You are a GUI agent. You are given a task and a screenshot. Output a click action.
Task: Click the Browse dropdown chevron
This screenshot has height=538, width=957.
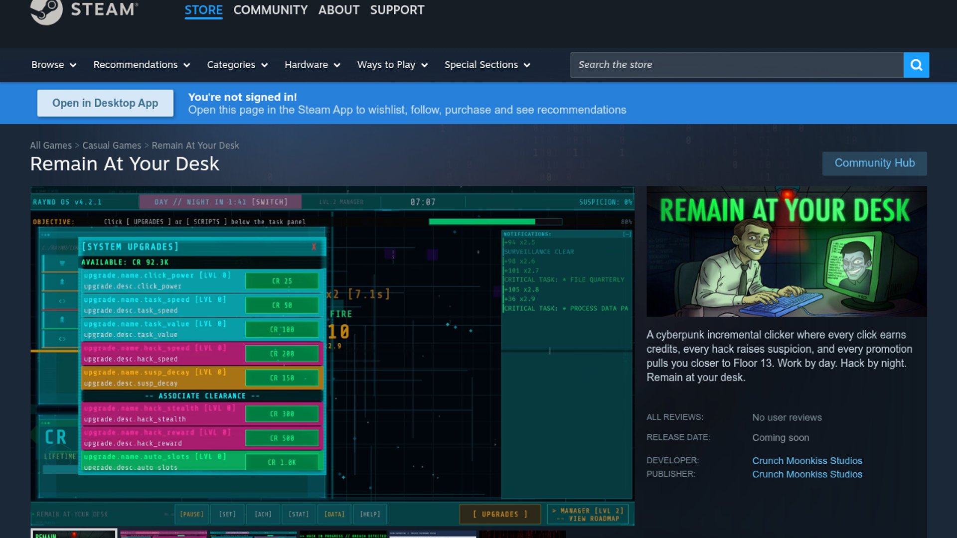tap(73, 65)
